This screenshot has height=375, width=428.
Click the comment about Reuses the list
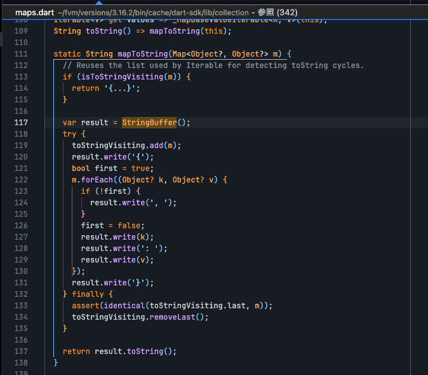click(x=213, y=65)
